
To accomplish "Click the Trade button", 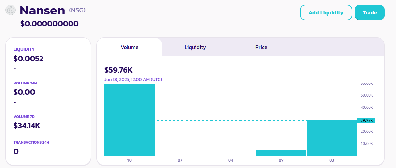I will [x=370, y=13].
